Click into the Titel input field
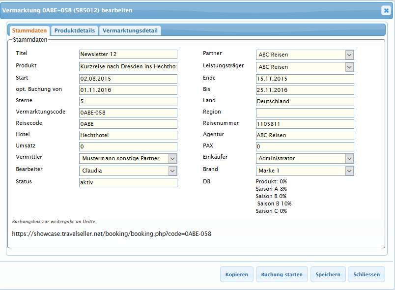The image size is (395, 290). 128,55
